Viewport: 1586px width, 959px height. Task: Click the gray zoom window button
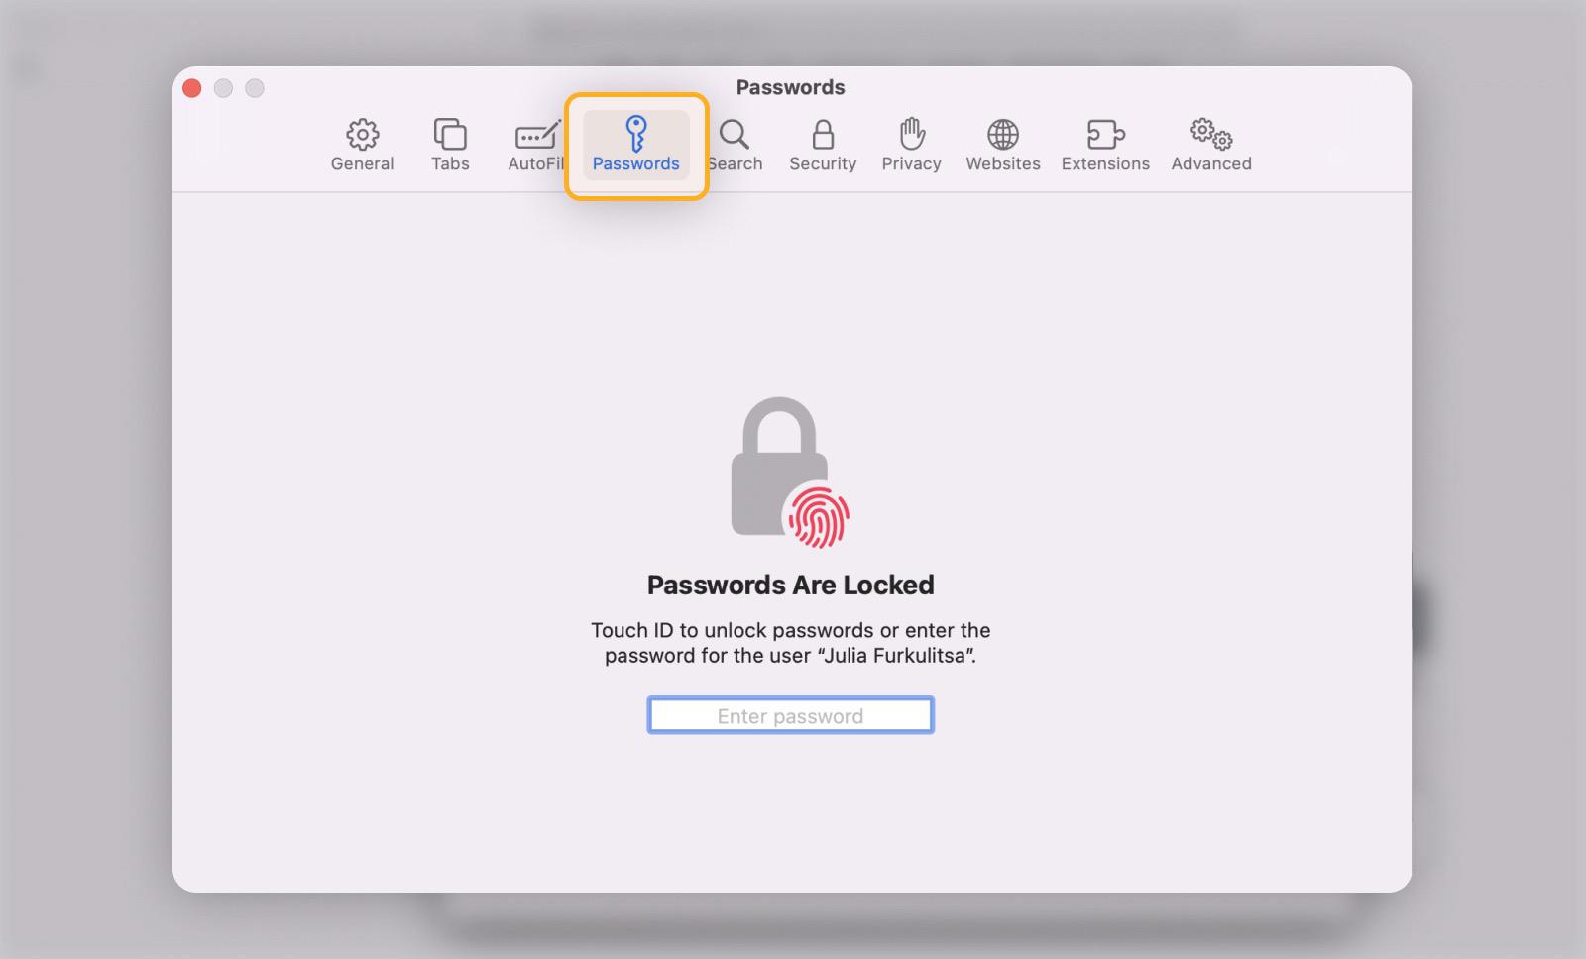pos(255,88)
